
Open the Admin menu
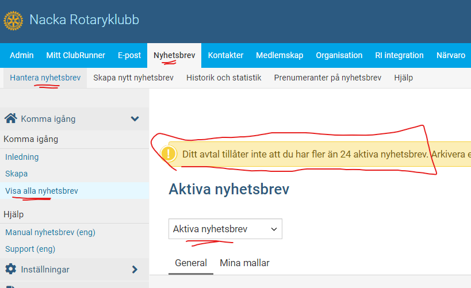[x=22, y=55]
